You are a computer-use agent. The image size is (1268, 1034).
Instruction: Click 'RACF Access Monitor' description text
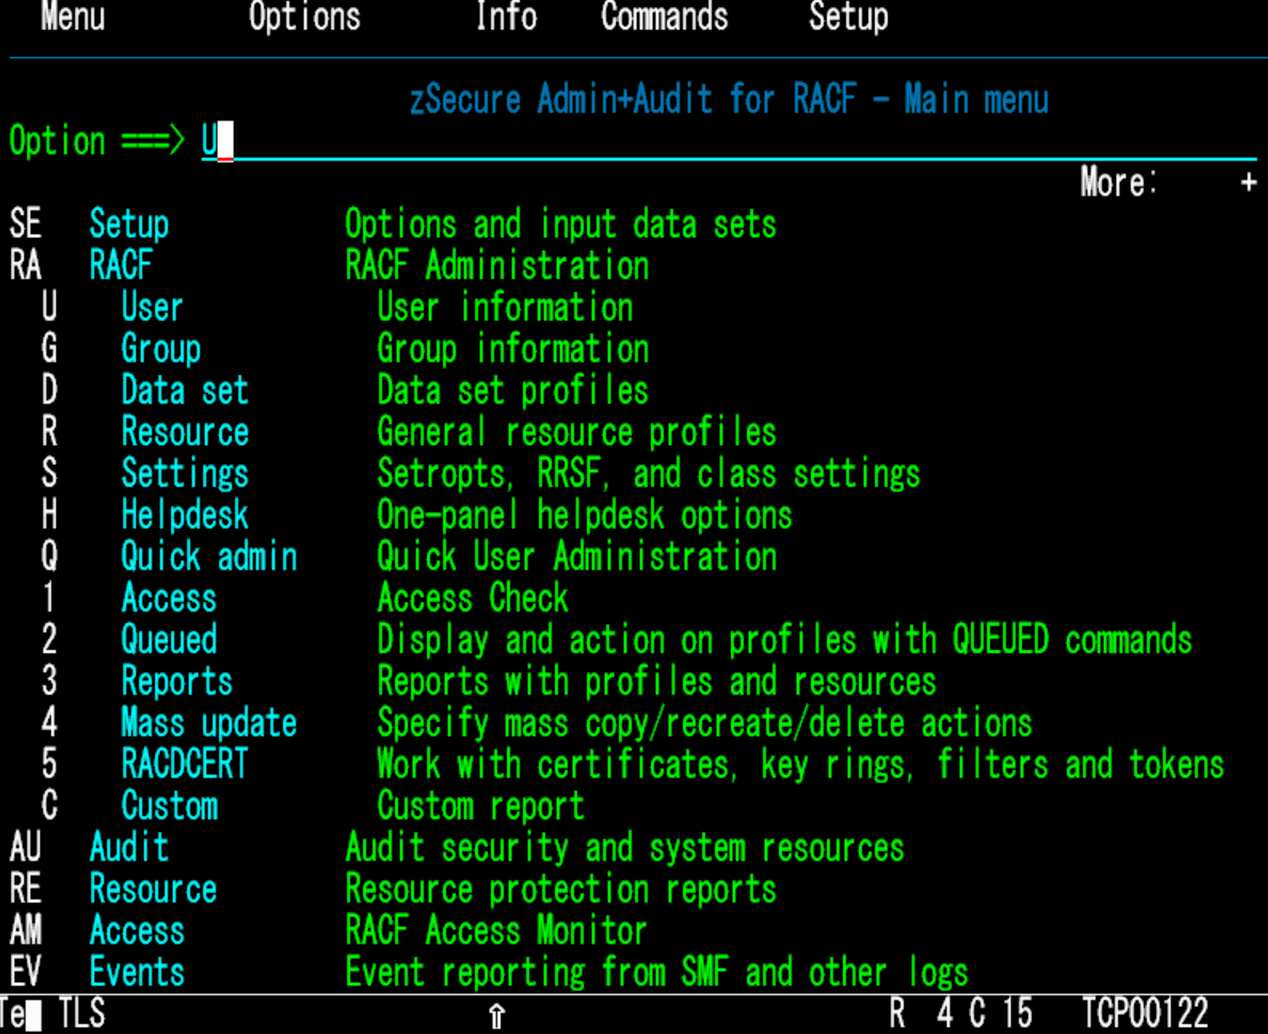tap(496, 930)
